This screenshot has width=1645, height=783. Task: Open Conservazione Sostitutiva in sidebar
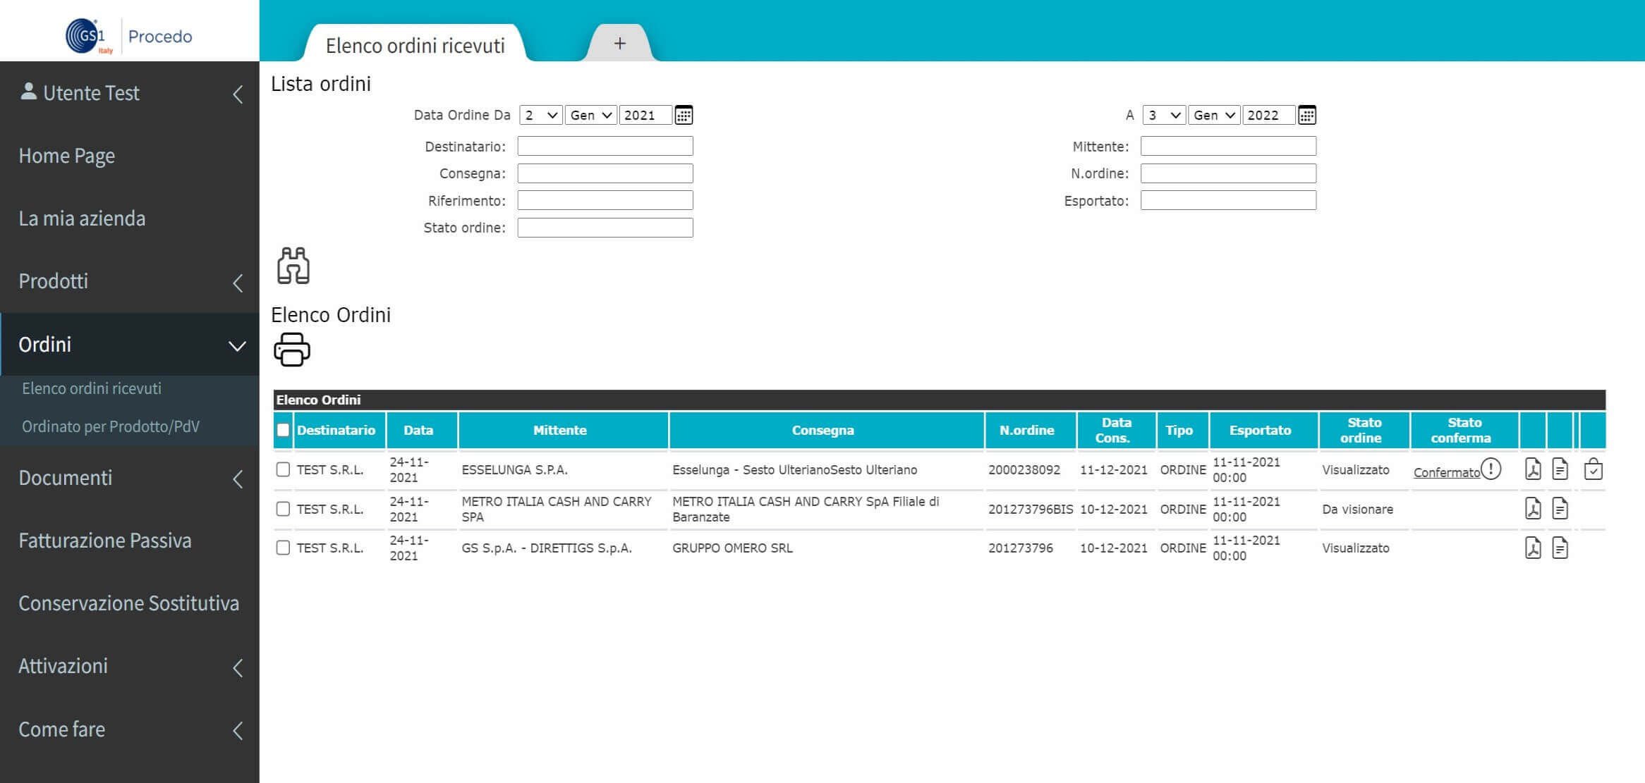click(x=130, y=603)
